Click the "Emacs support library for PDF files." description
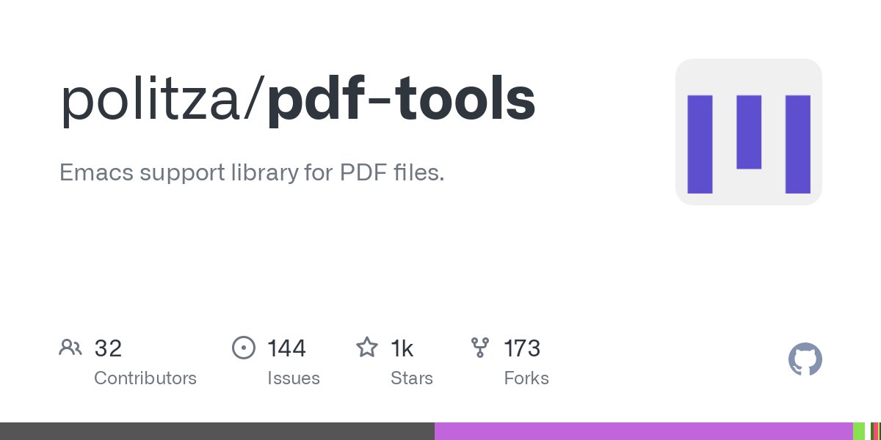Viewport: 881px width, 440px height. point(252,174)
